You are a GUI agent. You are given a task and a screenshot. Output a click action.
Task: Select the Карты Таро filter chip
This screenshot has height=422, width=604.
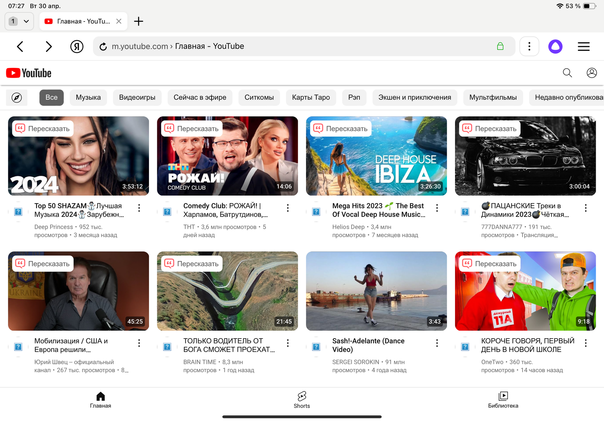click(311, 98)
